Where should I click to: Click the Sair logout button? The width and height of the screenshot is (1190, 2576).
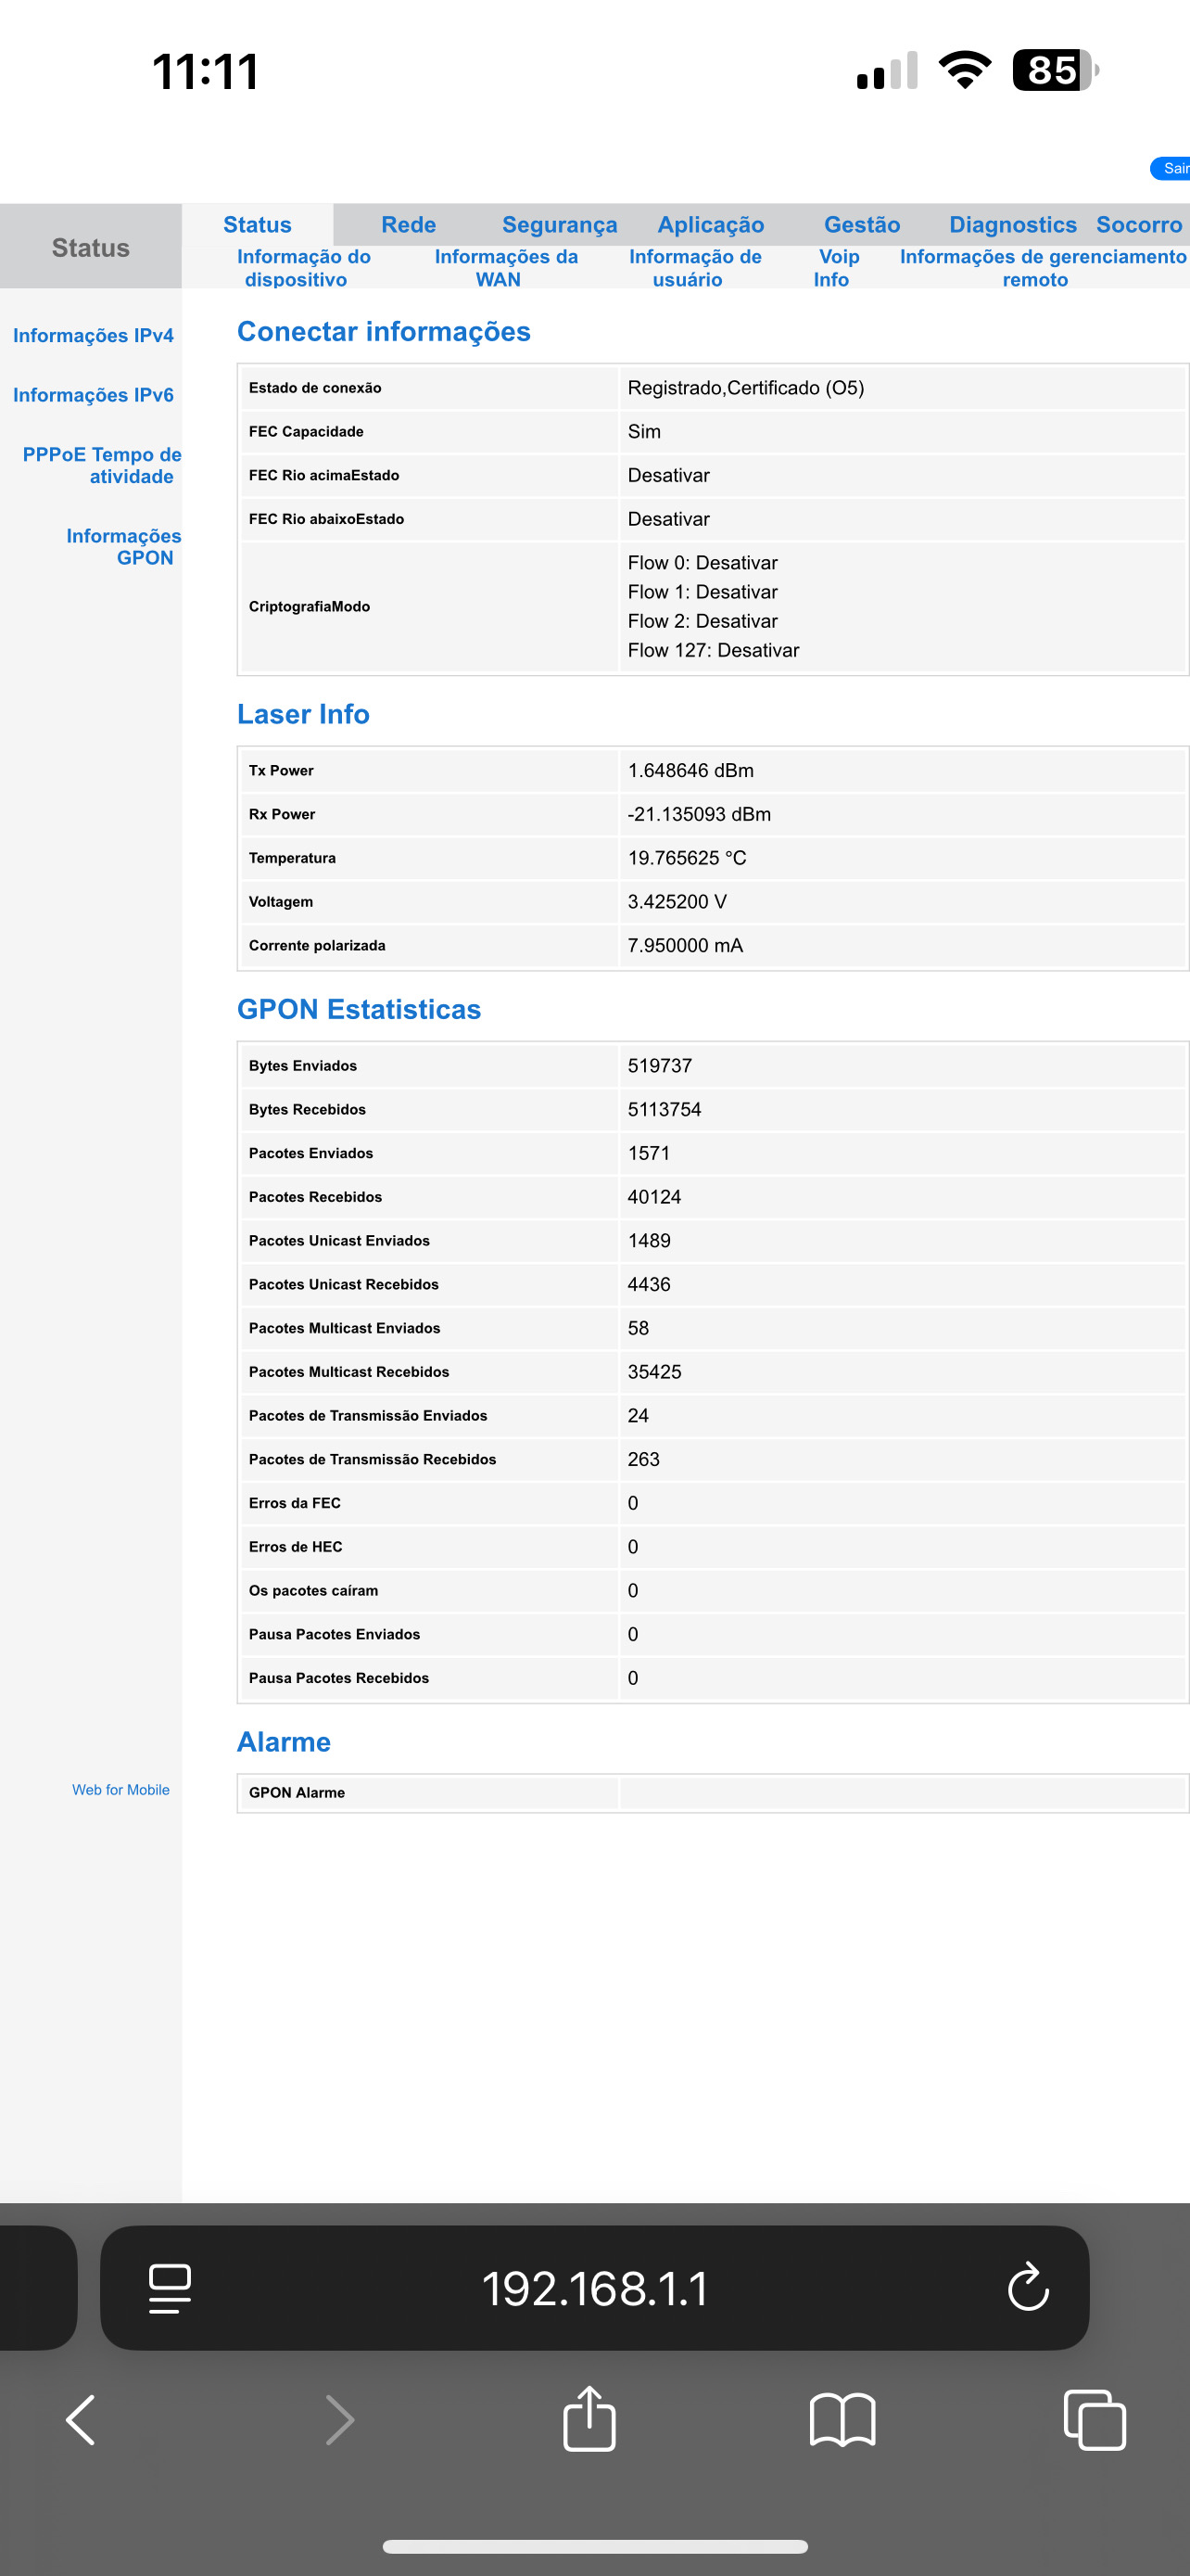[1173, 168]
